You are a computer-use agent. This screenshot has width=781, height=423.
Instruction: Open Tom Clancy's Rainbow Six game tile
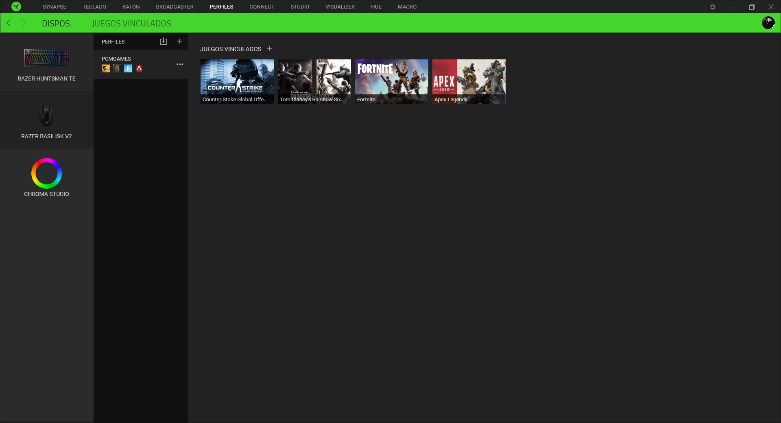click(x=314, y=82)
